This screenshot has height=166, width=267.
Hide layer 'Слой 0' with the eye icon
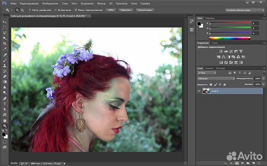(199, 91)
